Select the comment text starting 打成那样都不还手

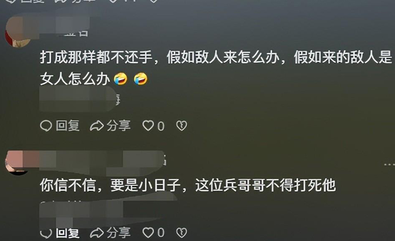tap(216, 68)
